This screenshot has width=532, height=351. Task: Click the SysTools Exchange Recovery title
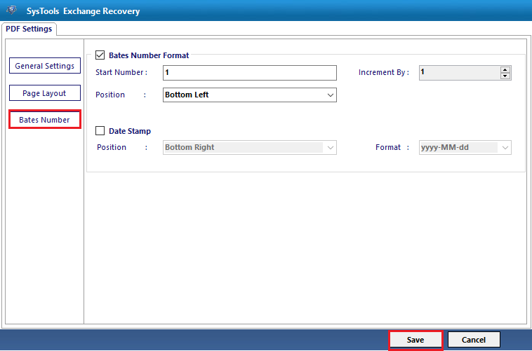coord(83,11)
